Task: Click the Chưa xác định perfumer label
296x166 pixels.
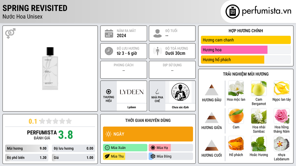Action: pyautogui.click(x=180, y=107)
